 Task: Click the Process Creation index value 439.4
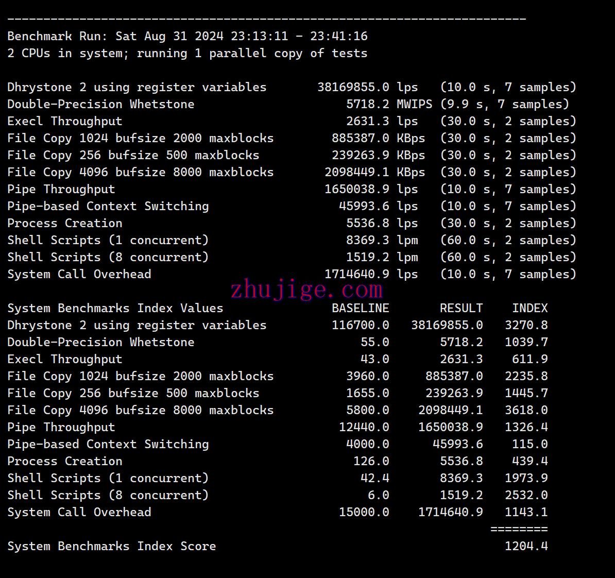[x=529, y=461]
